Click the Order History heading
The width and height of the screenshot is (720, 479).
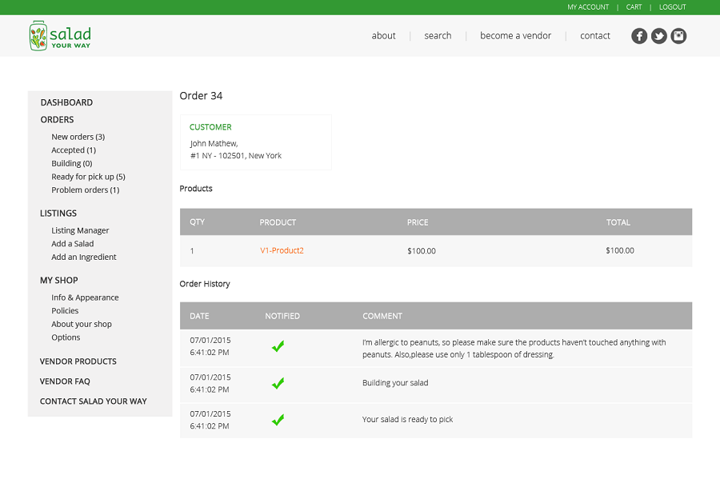point(205,284)
